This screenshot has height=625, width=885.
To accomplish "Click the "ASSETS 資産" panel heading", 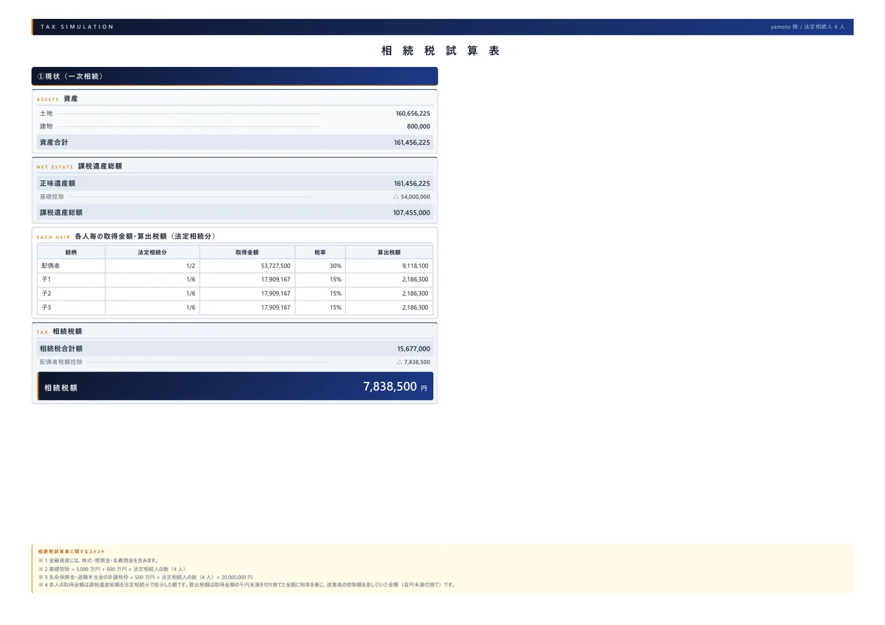I will (58, 99).
